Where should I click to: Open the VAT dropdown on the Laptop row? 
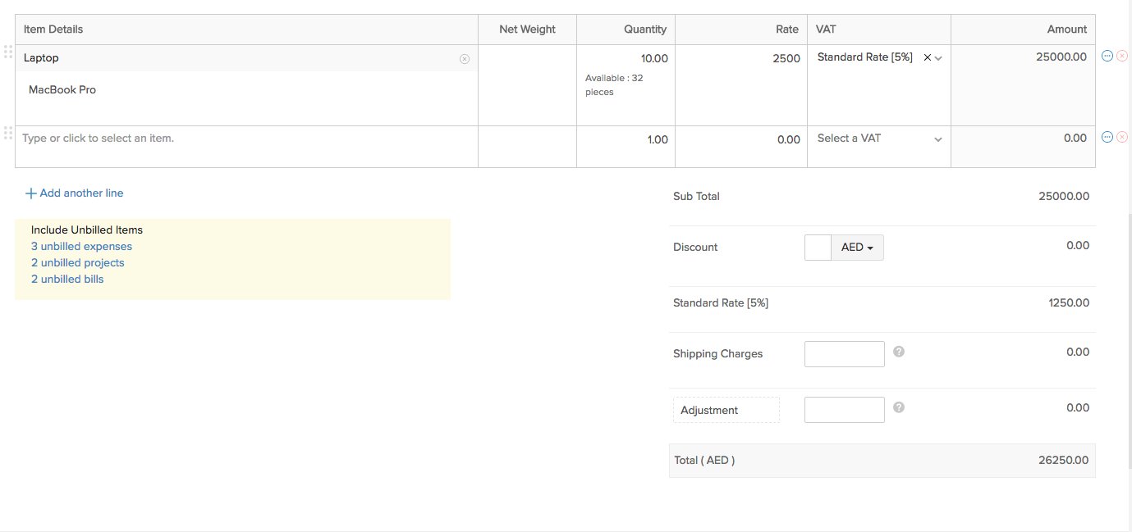(x=938, y=57)
